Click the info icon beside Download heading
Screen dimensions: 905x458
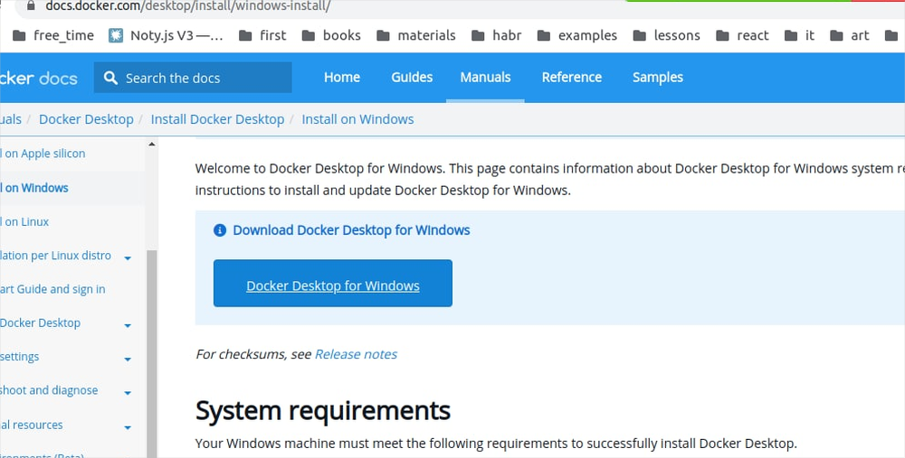(220, 230)
